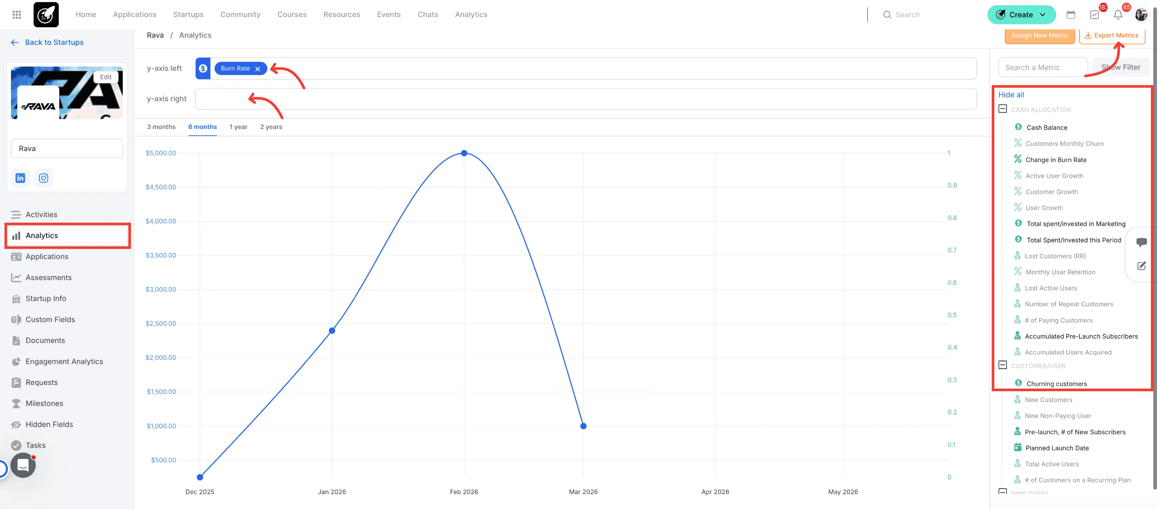The height and width of the screenshot is (509, 1158).
Task: Click the rocket logo in header
Action: (46, 14)
